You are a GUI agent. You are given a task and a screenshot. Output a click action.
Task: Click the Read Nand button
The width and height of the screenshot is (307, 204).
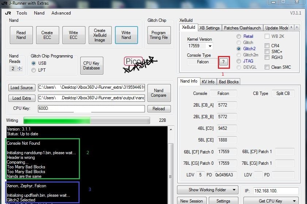coord(21,35)
